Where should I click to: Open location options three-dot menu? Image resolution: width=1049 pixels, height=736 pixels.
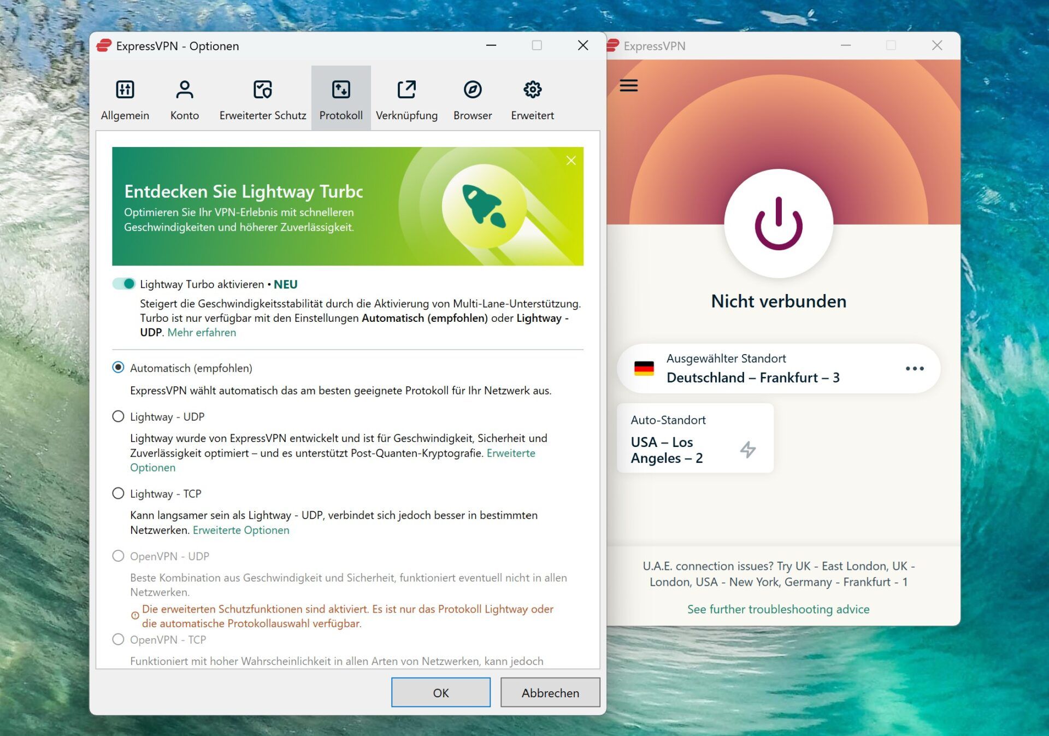pos(915,368)
